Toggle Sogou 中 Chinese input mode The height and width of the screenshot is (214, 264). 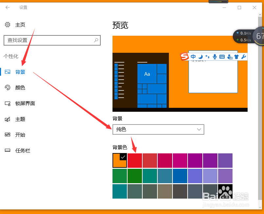coord(193,57)
